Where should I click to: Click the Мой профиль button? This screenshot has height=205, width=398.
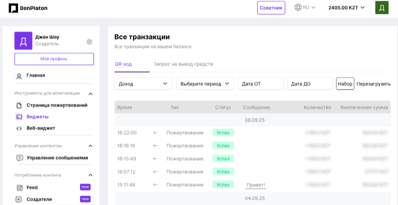point(54,59)
